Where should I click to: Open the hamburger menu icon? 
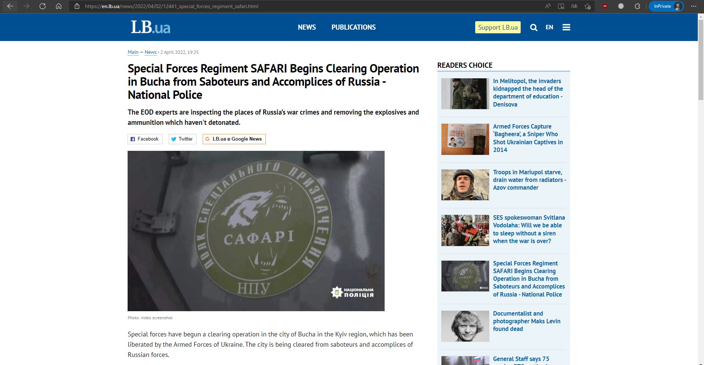click(x=566, y=27)
